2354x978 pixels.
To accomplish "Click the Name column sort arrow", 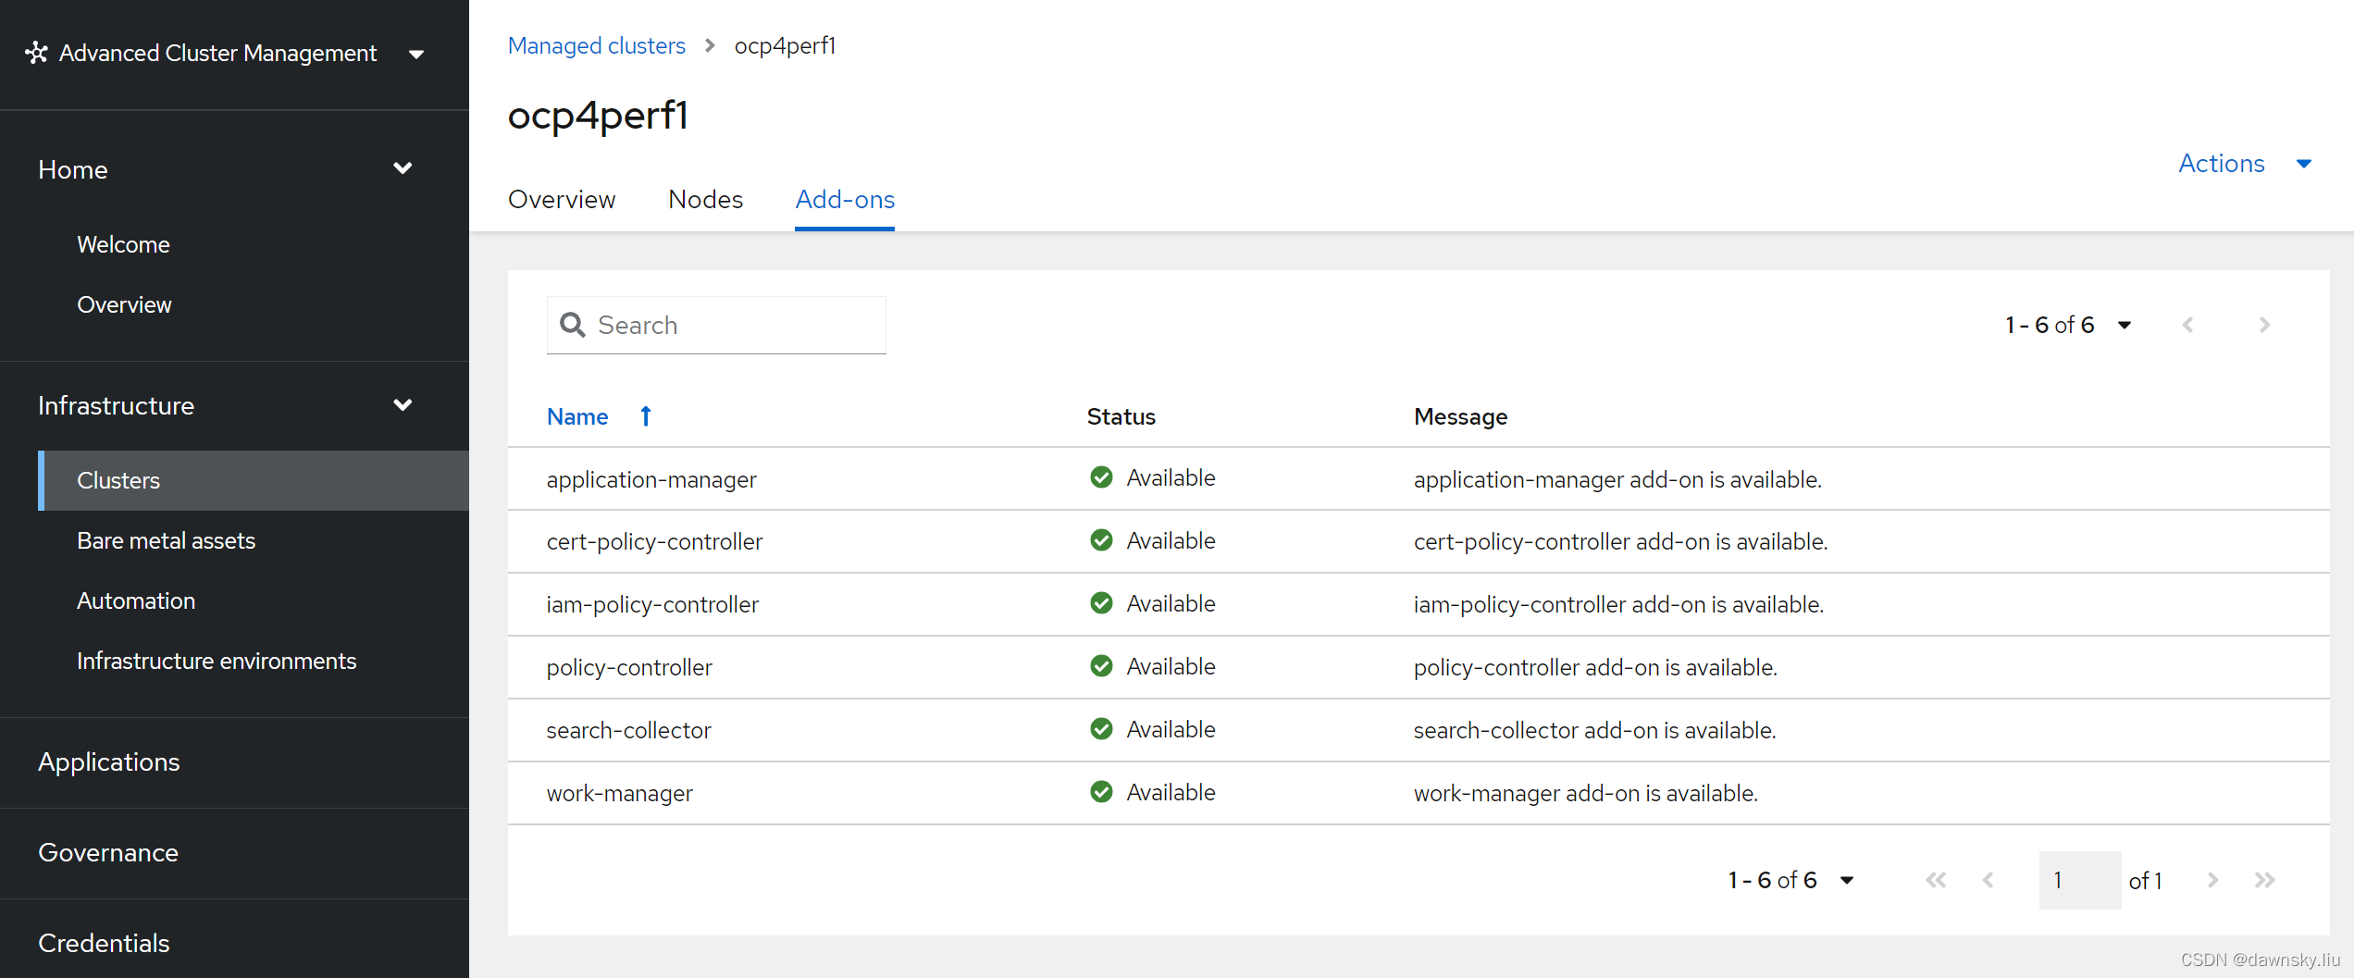I will (x=646, y=416).
